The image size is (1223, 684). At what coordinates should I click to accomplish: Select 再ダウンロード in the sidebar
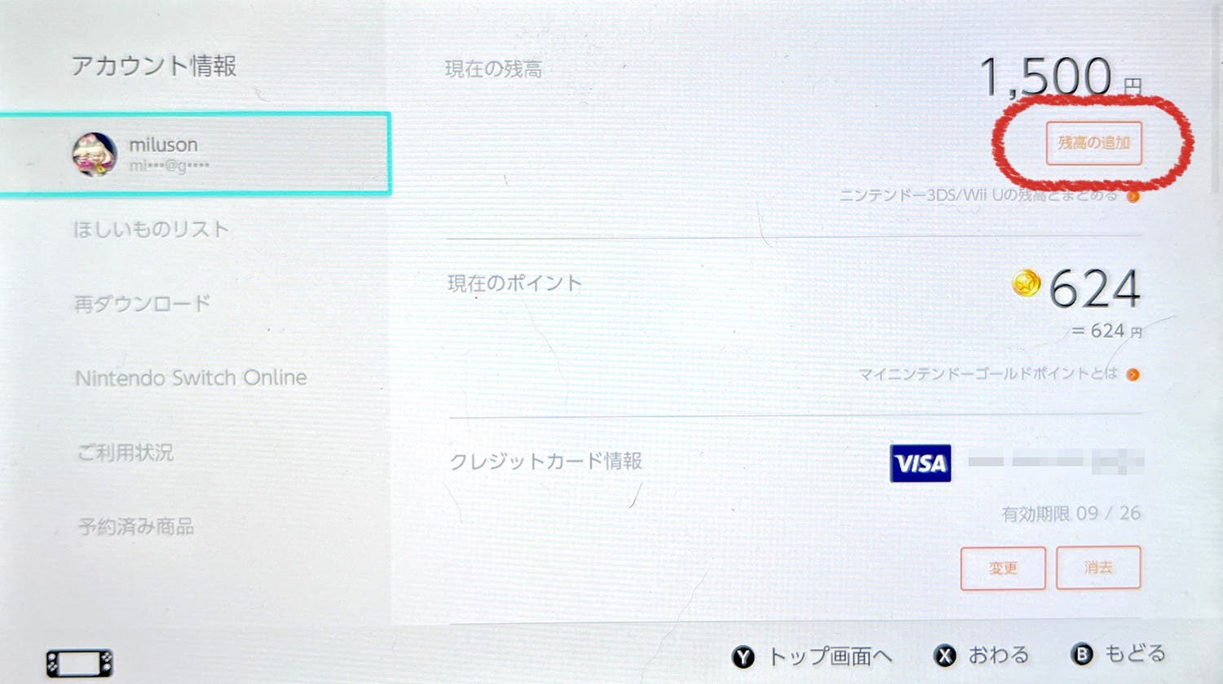[x=143, y=304]
